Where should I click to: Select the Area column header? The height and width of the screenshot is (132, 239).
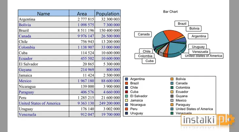(82, 13)
